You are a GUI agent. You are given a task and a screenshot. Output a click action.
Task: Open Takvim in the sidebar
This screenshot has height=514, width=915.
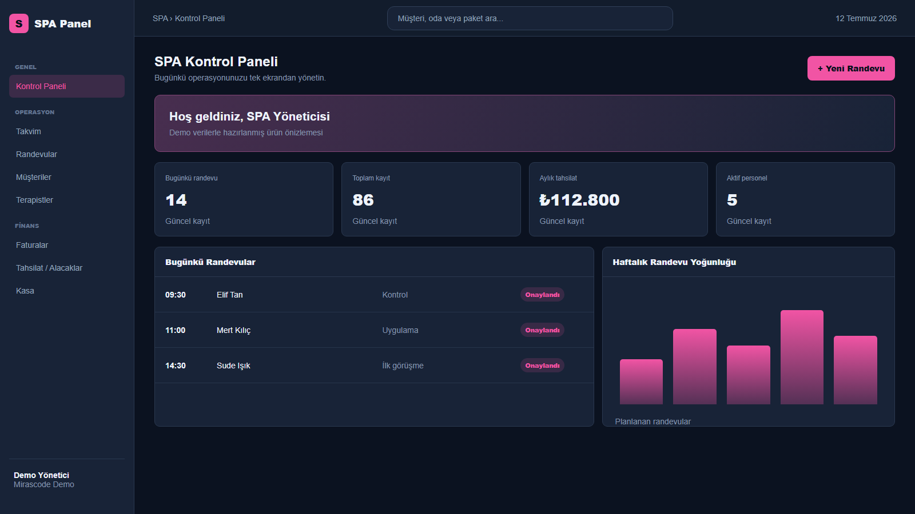pos(67,131)
